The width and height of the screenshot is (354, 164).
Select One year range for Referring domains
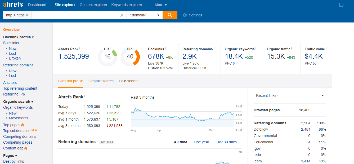click(x=201, y=142)
